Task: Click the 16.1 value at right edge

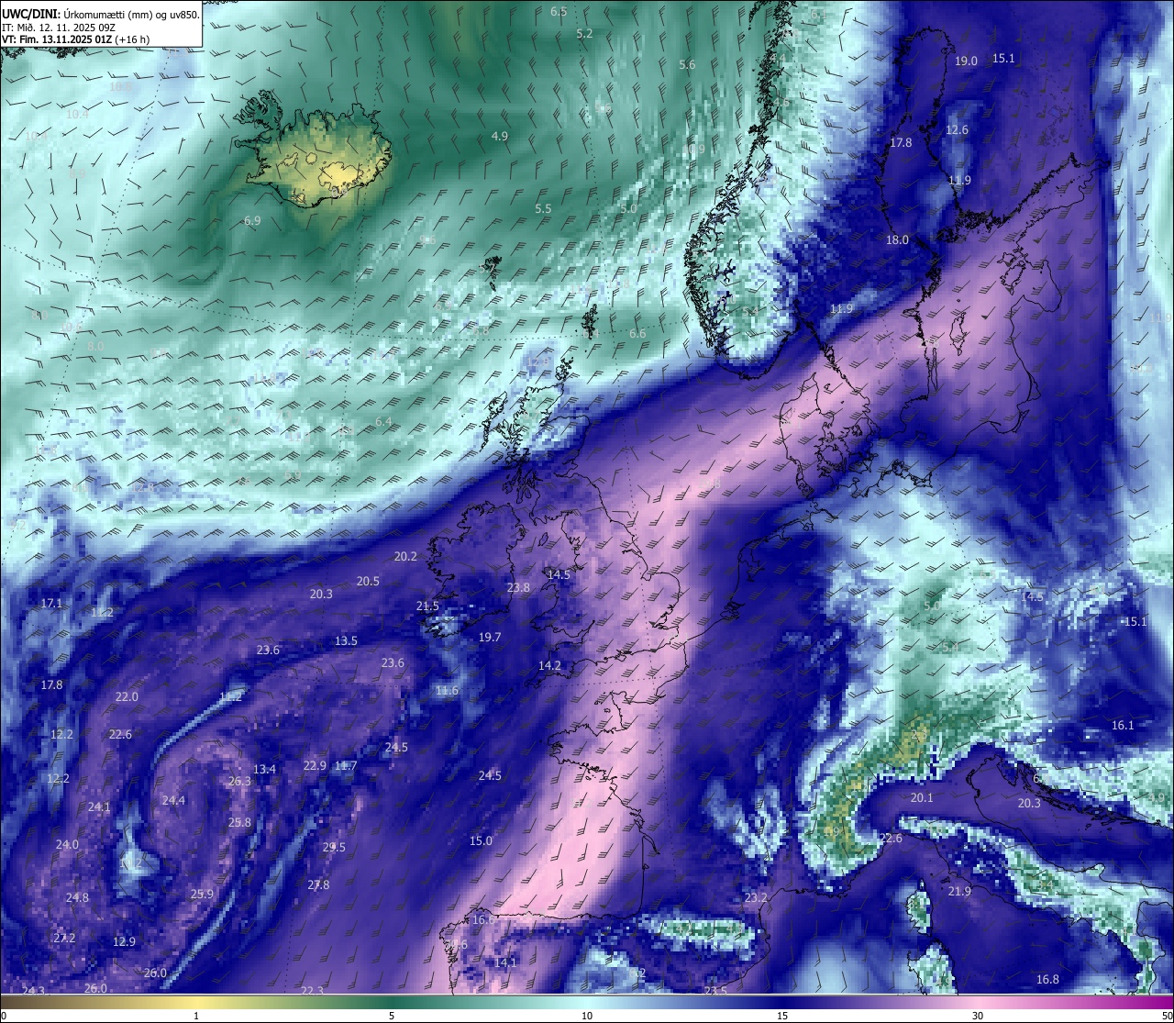Action: 1123,725
